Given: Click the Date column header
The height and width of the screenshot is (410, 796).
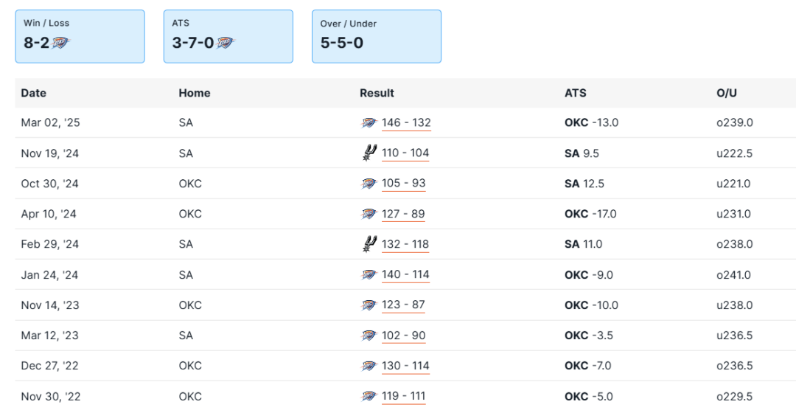Looking at the screenshot, I should click(34, 94).
